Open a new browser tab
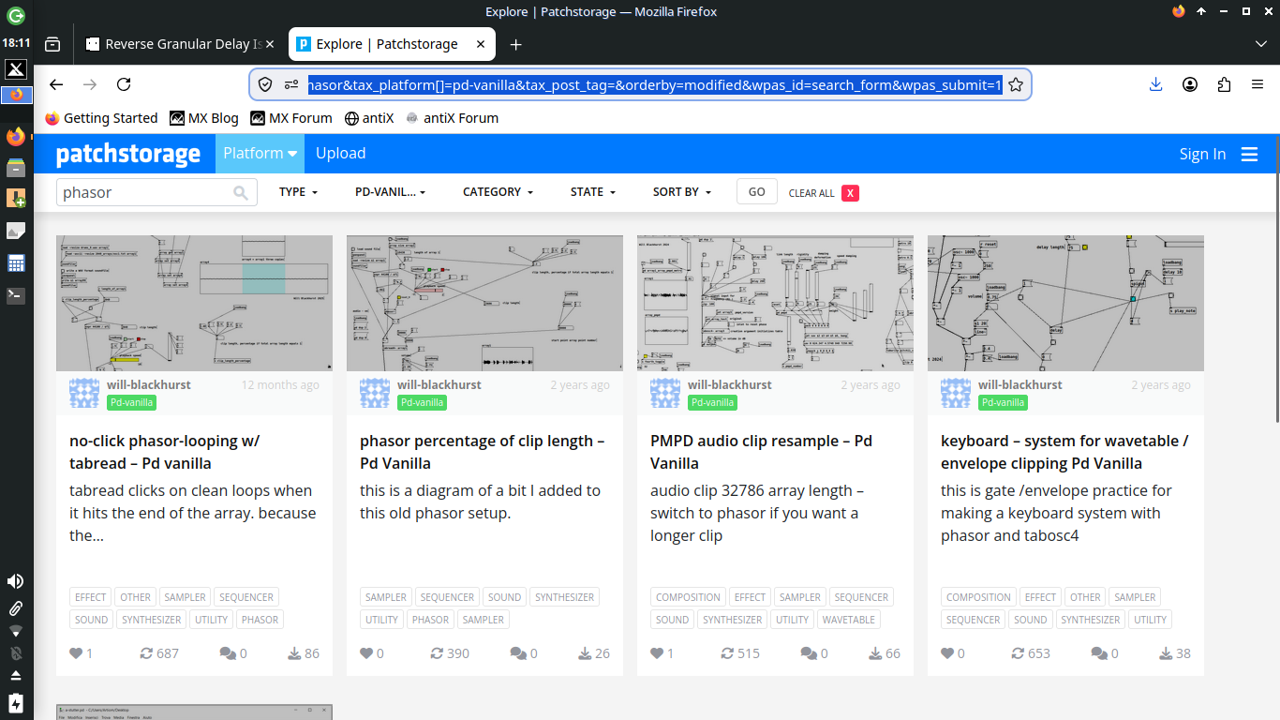This screenshot has width=1280, height=720. 515,44
